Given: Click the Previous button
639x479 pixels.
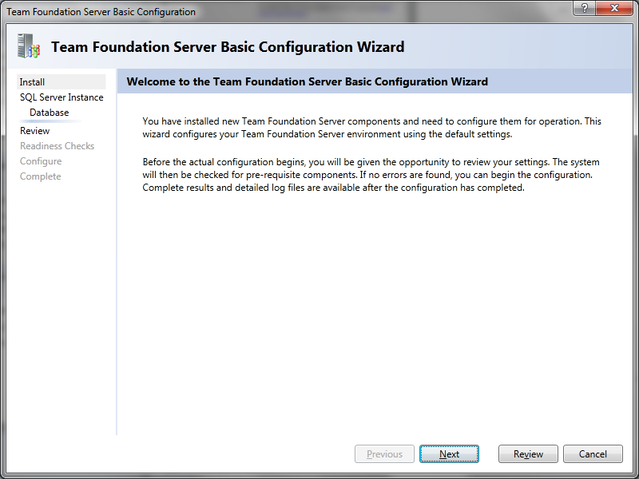Looking at the screenshot, I should coord(384,453).
